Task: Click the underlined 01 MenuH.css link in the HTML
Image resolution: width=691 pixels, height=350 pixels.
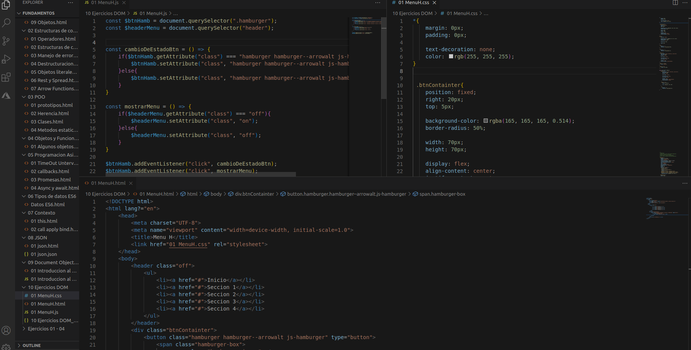Action: point(188,244)
